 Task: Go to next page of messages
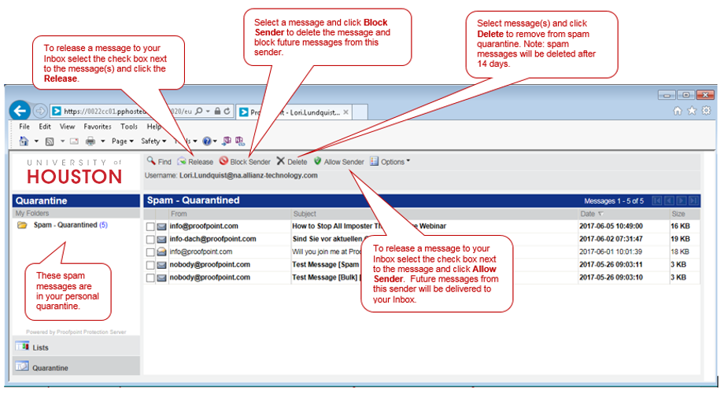pyautogui.click(x=681, y=200)
